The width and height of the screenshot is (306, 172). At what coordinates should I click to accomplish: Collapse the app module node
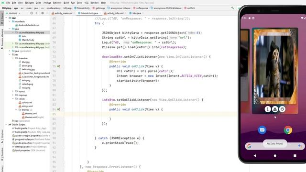coord(6,18)
